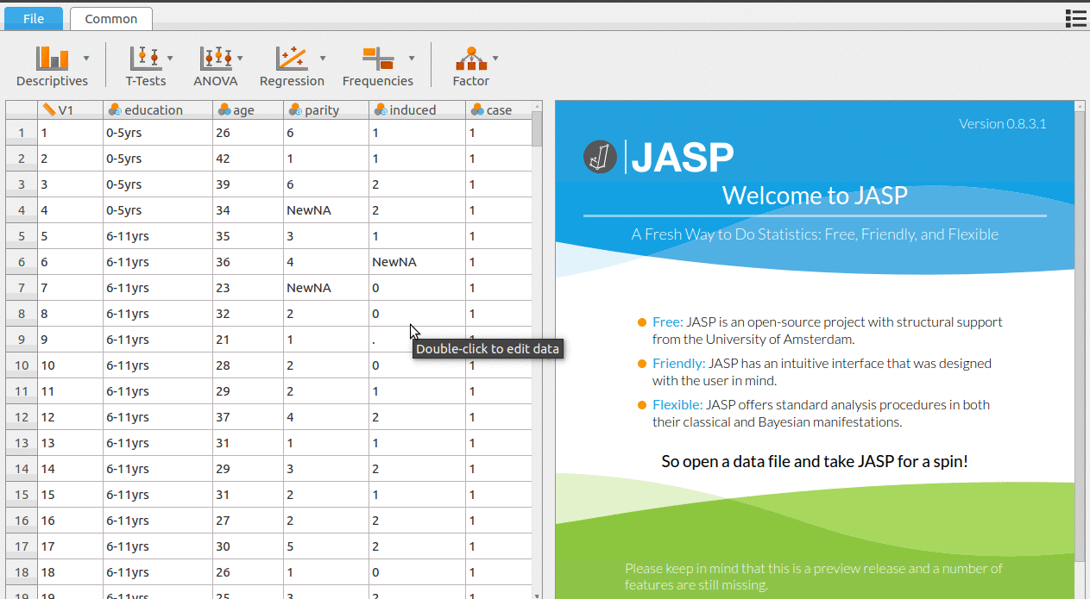Click the induced column variable type icon
The height and width of the screenshot is (599, 1090).
(x=380, y=109)
